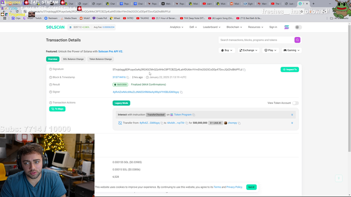Copy the signer address
This screenshot has width=351, height=197.
pyautogui.click(x=182, y=92)
